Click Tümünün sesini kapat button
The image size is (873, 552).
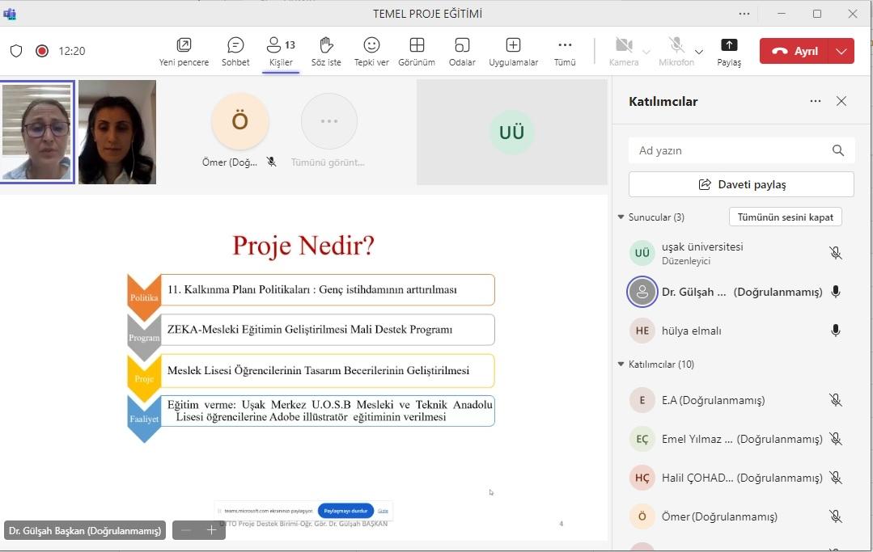(785, 217)
